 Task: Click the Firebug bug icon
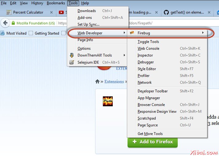click(132, 33)
